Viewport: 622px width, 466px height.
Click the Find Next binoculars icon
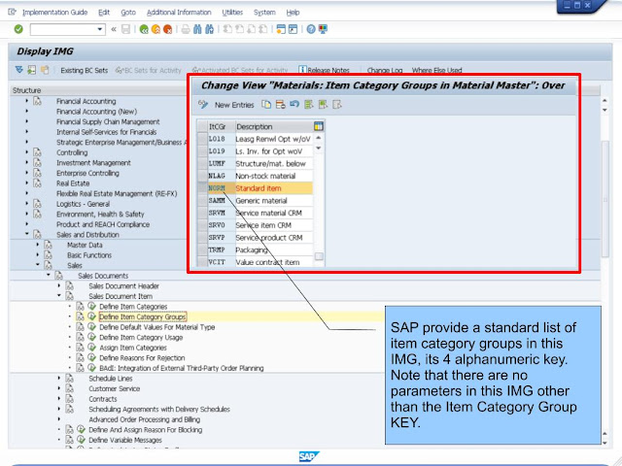pos(210,29)
